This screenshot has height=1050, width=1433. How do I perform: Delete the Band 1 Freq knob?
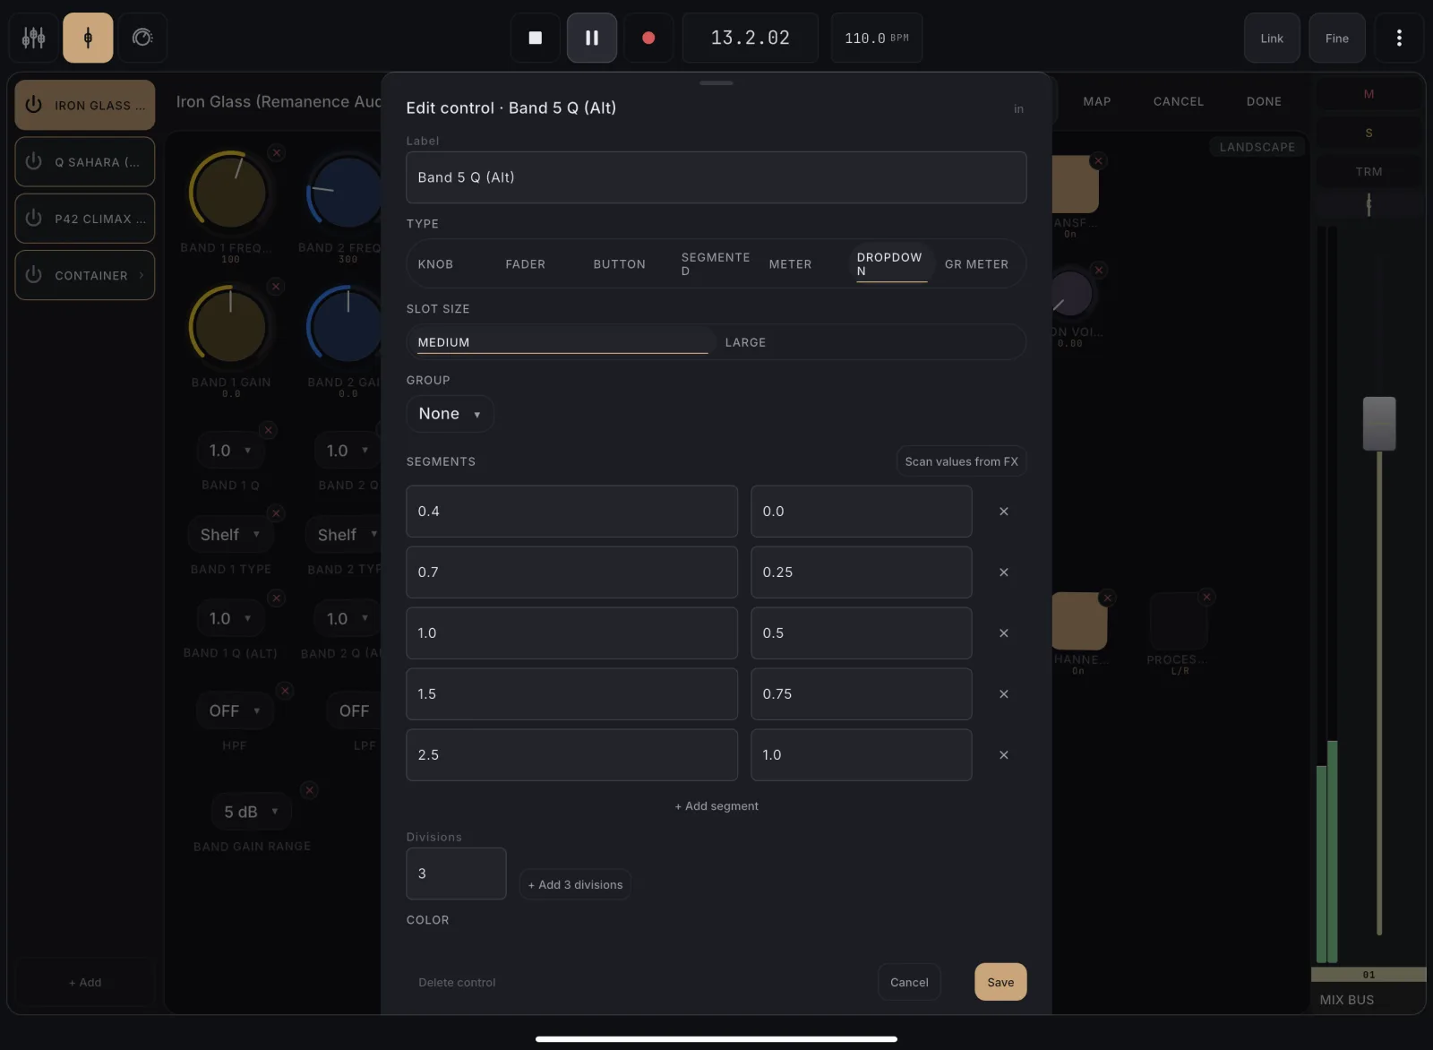pos(277,153)
